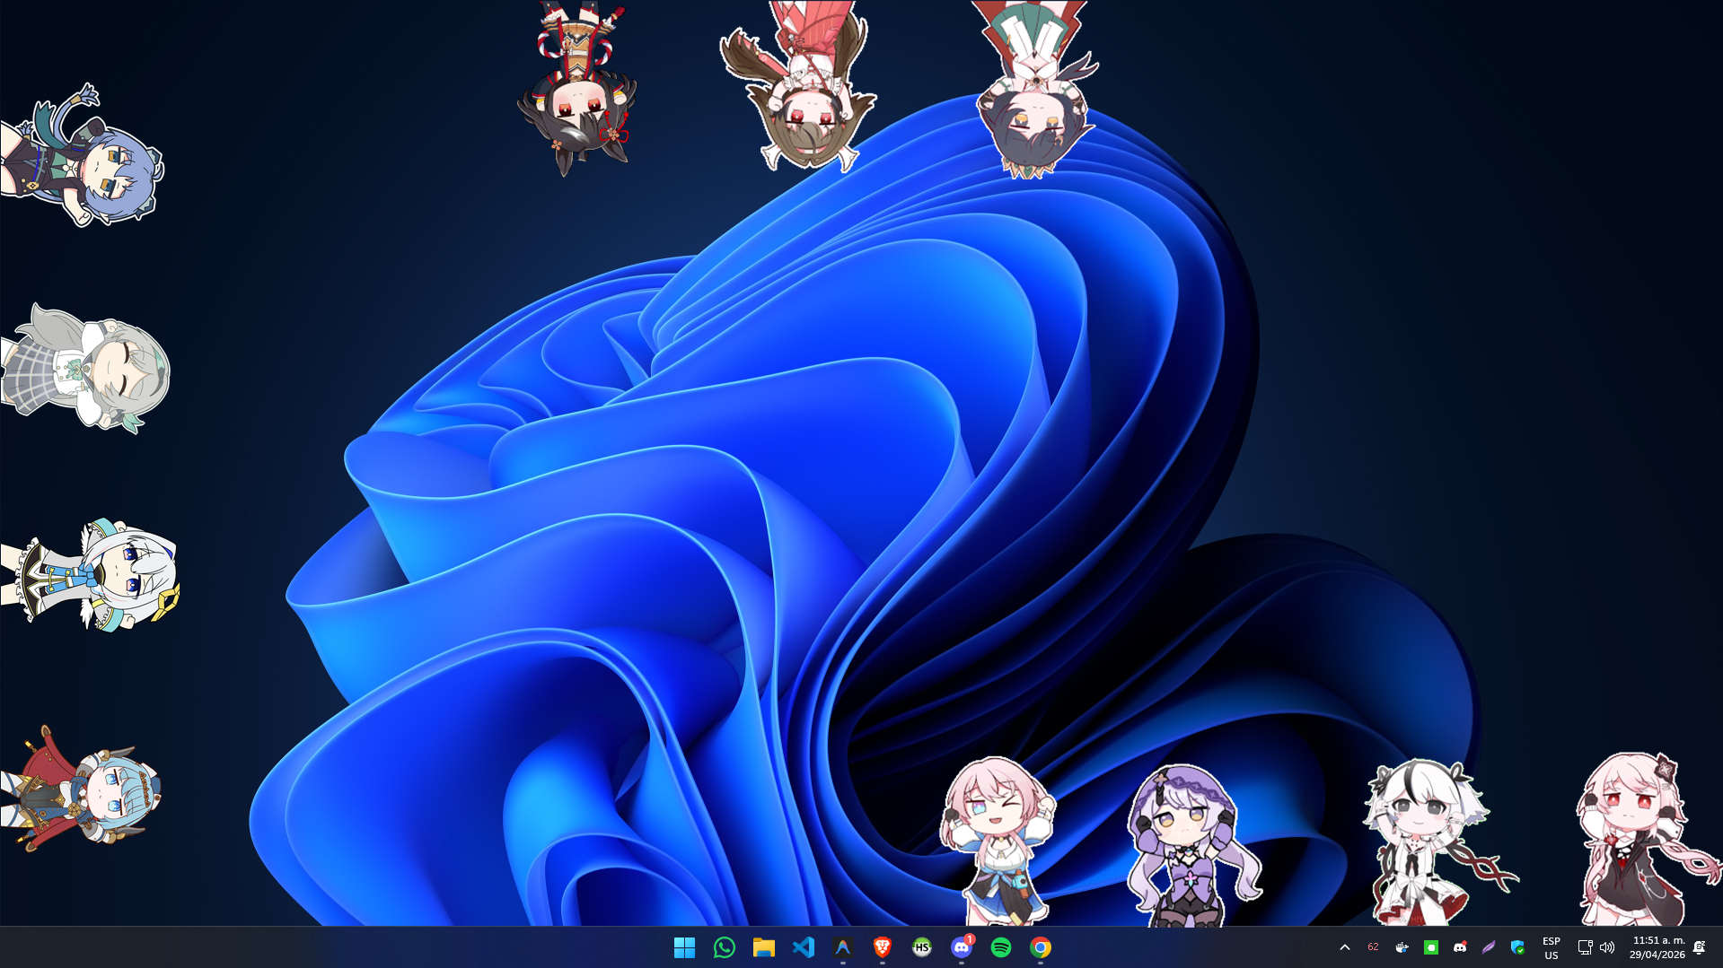The height and width of the screenshot is (968, 1723).
Task: Click the upside-down brown twin-tail chibi
Action: pyautogui.click(x=798, y=86)
